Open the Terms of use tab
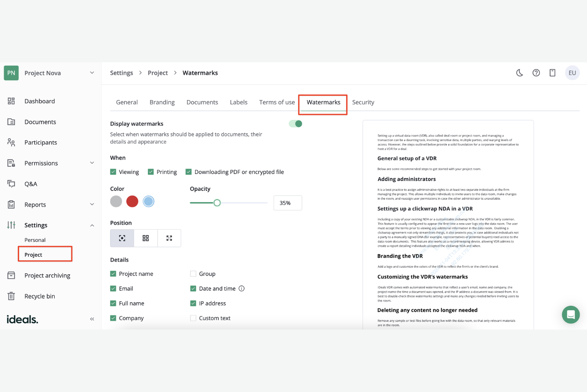Image resolution: width=587 pixels, height=392 pixels. 276,102
